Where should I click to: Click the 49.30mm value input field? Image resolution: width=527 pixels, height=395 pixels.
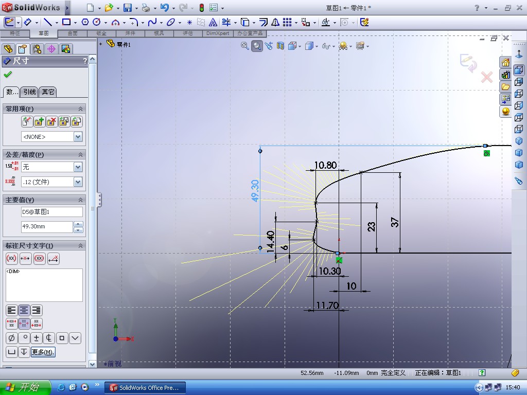point(47,227)
